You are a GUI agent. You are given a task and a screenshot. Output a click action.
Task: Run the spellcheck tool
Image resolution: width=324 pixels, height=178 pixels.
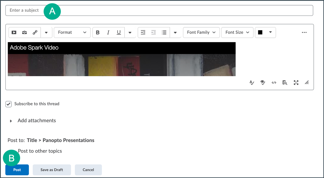pos(252,83)
